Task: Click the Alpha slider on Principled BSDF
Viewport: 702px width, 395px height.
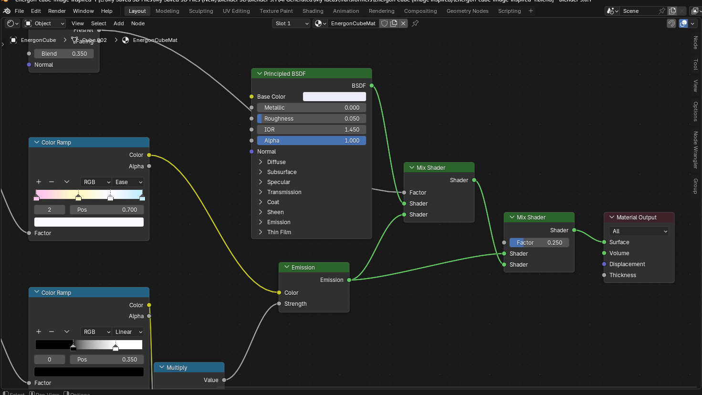Action: tap(312, 141)
